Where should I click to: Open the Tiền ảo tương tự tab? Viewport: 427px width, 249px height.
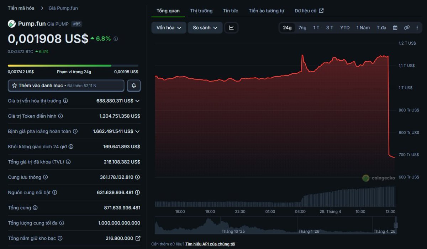[x=267, y=11]
